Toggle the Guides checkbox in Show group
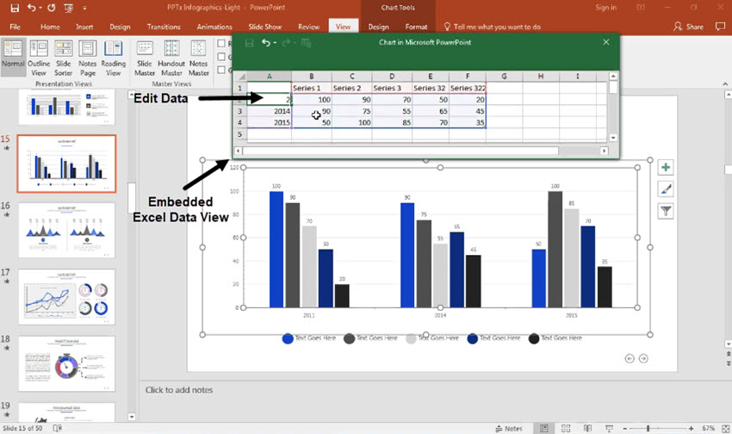Viewport: 732px width, 434px height. click(x=221, y=70)
